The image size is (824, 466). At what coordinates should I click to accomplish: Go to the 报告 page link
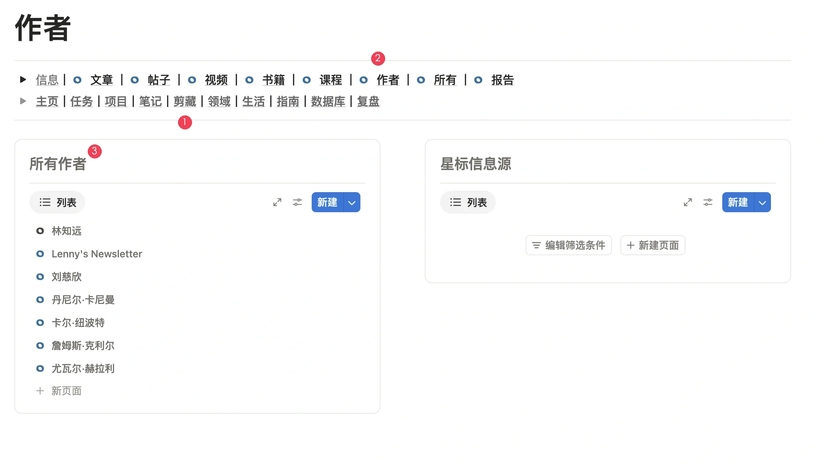(503, 80)
